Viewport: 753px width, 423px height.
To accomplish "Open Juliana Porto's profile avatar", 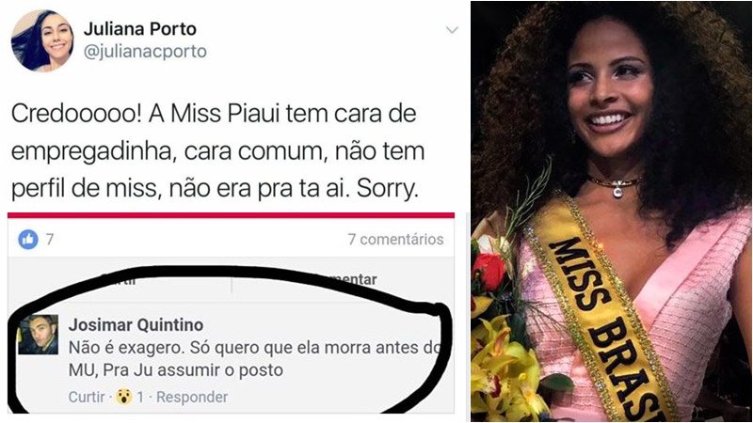I will pyautogui.click(x=42, y=40).
